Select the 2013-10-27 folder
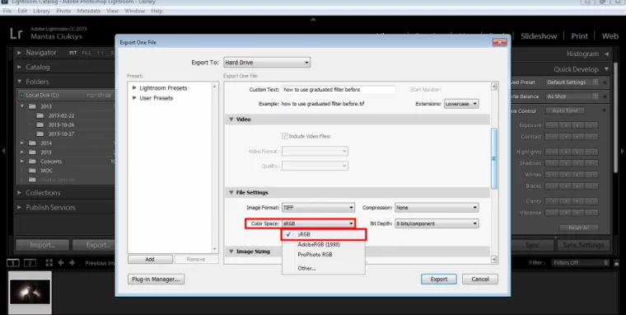The width and height of the screenshot is (626, 315). coord(61,134)
